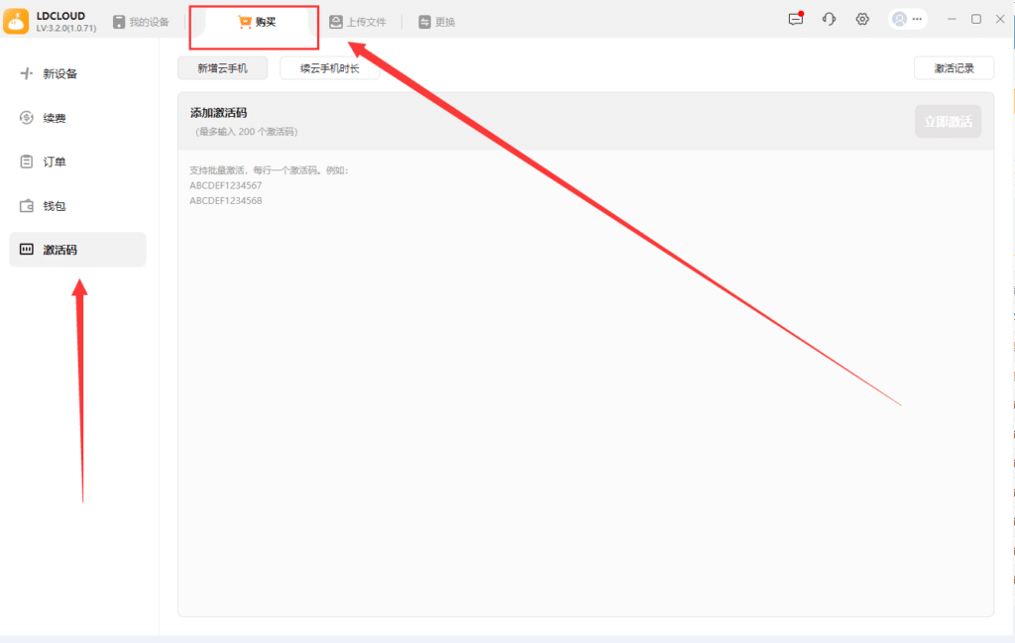Click the LDCLOUD app logo icon

(16, 21)
